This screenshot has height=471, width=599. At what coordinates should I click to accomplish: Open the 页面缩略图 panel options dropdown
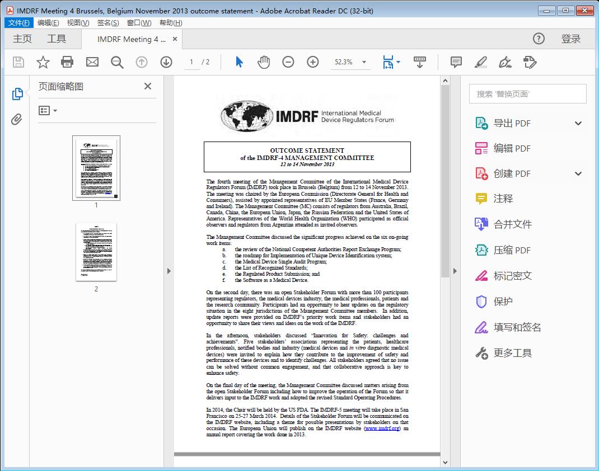(x=48, y=111)
